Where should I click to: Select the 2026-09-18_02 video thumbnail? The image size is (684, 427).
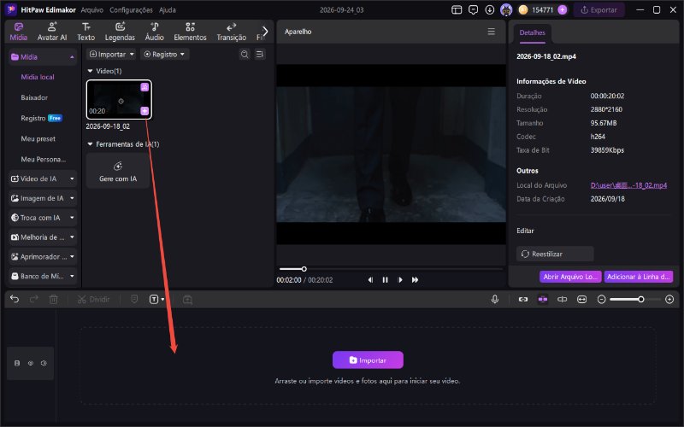(x=119, y=99)
